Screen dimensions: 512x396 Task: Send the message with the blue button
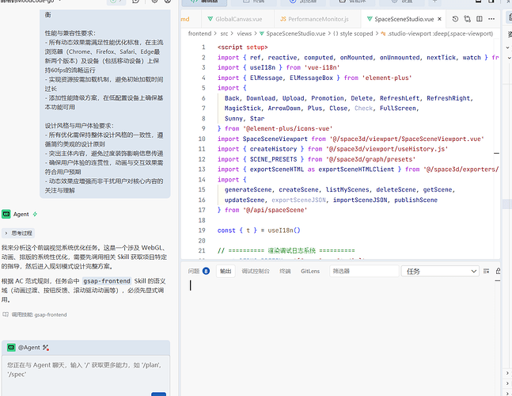coord(159,394)
